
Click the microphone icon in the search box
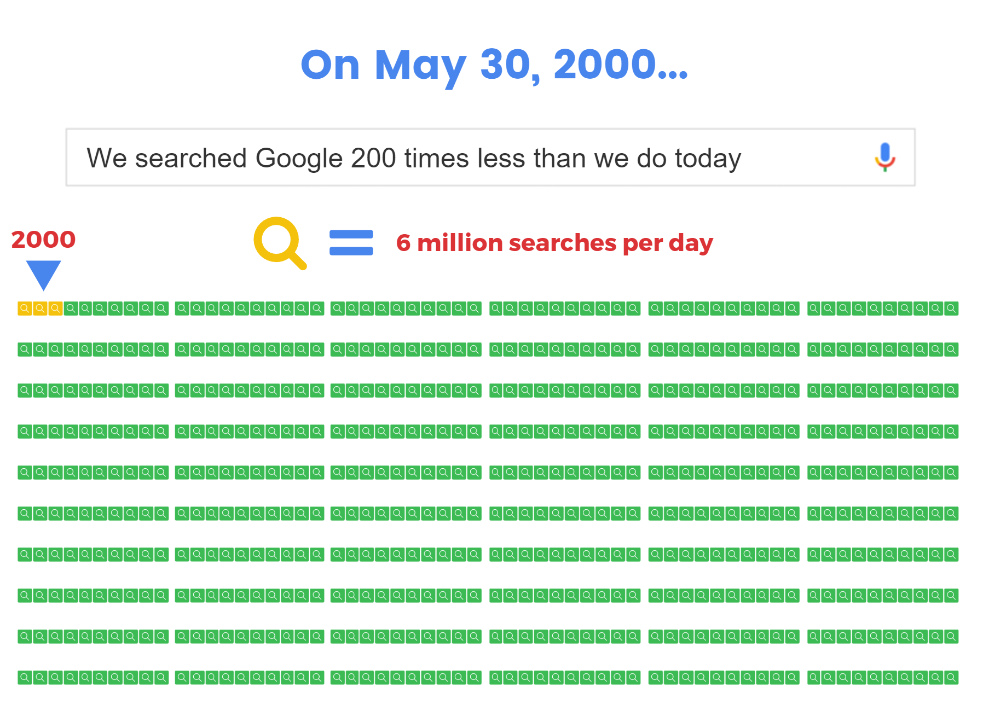click(x=884, y=157)
